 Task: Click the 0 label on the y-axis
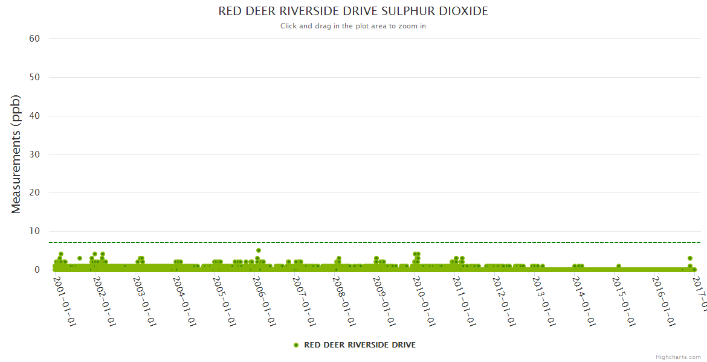[37, 270]
